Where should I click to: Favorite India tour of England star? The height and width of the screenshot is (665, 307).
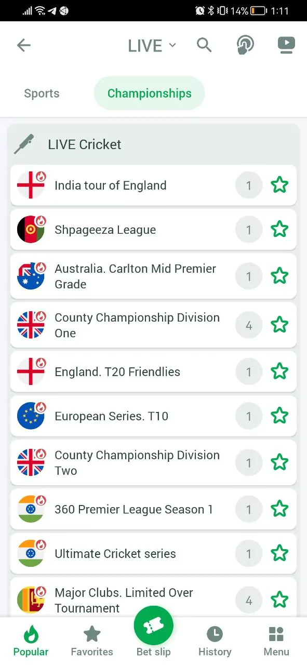point(279,185)
